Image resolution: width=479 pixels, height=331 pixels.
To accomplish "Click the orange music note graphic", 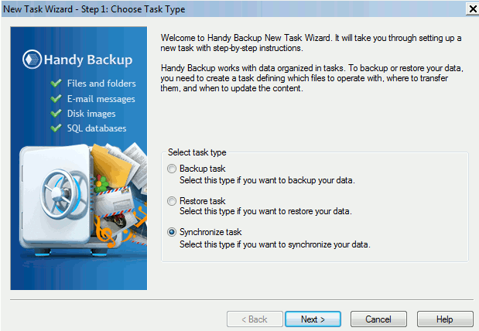I will [105, 234].
